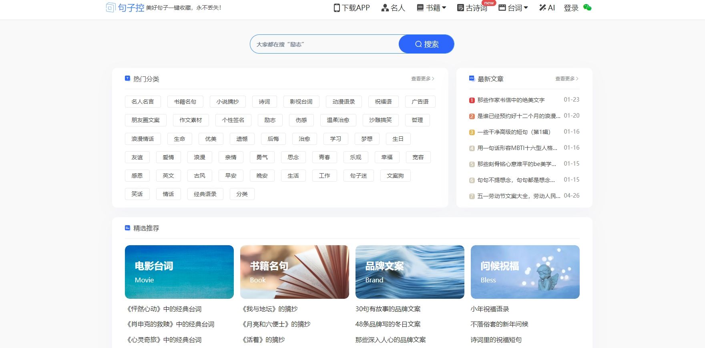The width and height of the screenshot is (705, 348).
Task: Open the WeChat login icon
Action: [x=587, y=7]
